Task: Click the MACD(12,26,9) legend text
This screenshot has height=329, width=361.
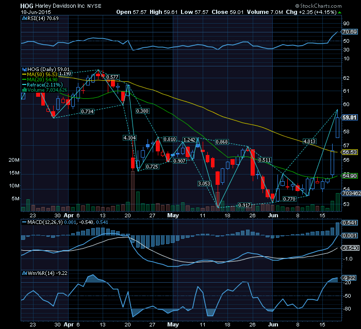Action: point(45,222)
